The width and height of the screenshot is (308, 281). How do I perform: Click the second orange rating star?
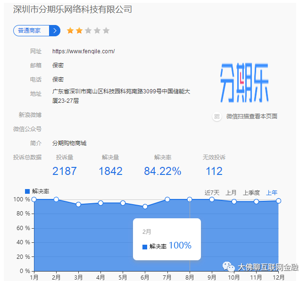(79, 31)
